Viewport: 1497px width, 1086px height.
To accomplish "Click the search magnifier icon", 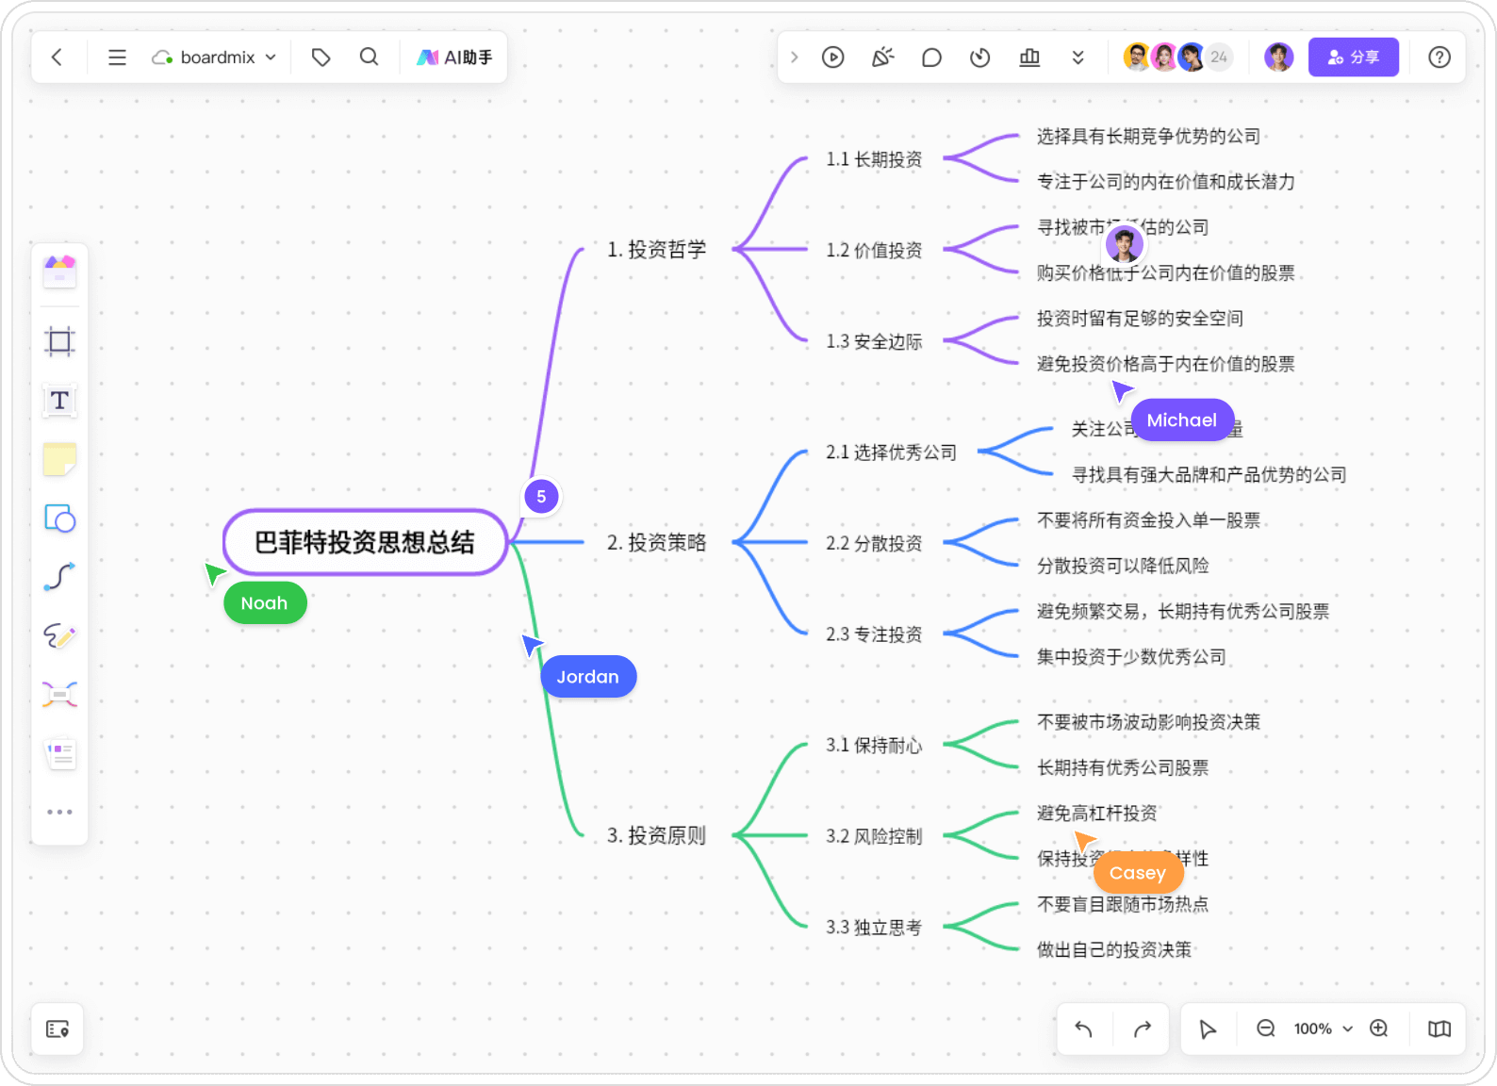I will click(370, 58).
